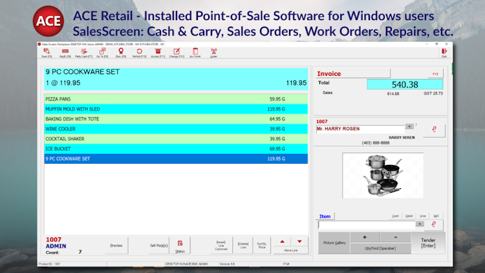The width and height of the screenshot is (485, 273).
Task: Select Cash payment button
Action: (395, 216)
